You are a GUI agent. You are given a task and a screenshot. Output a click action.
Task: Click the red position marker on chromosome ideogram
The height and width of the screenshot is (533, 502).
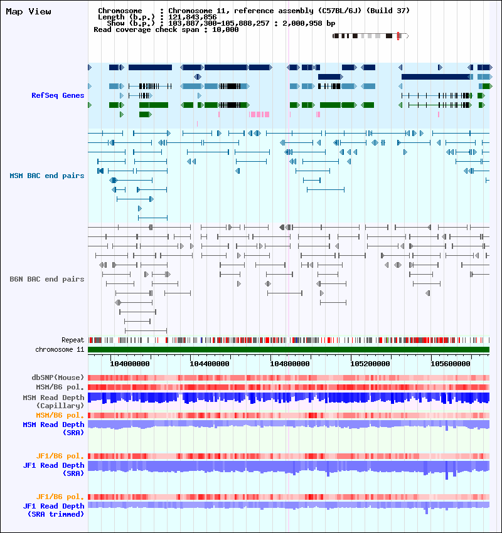tap(398, 36)
